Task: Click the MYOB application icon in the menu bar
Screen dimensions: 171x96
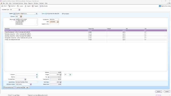Action: click(1, 3)
